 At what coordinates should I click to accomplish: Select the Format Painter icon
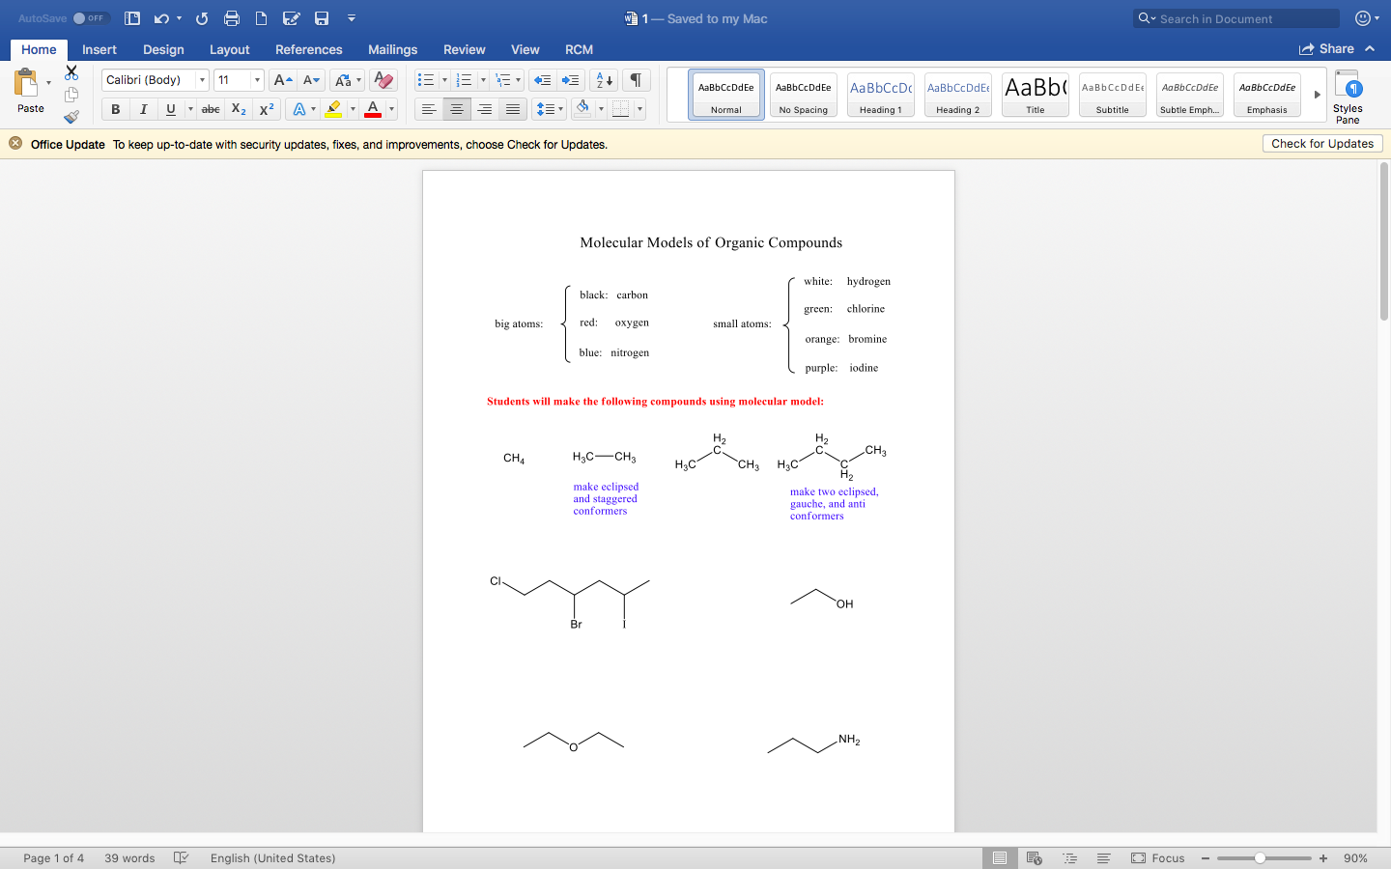click(71, 116)
